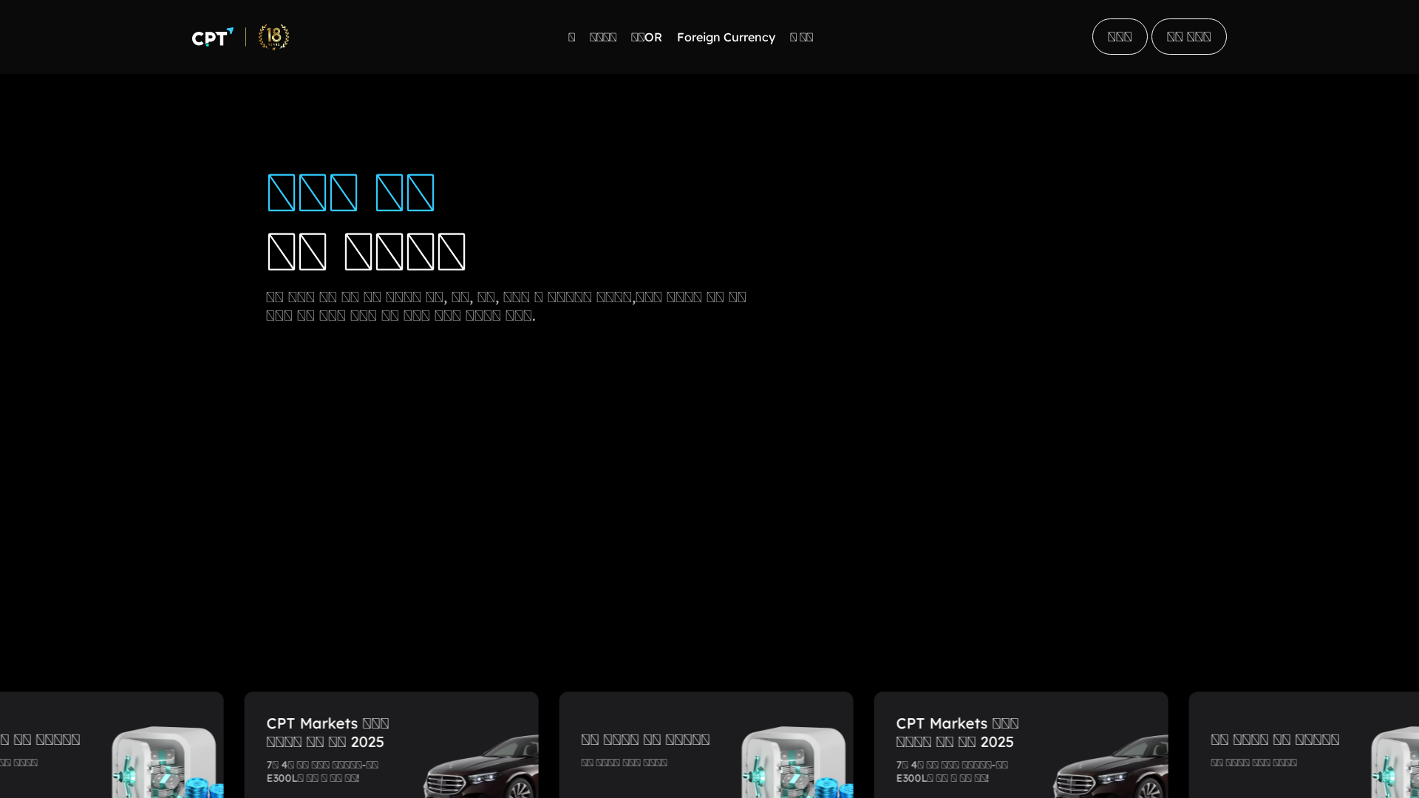
Task: Open nav item right of Foreign Currency
Action: pos(801,37)
